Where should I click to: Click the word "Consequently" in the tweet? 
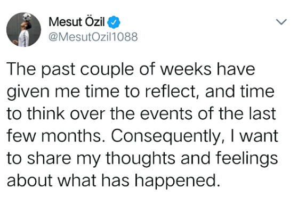click(x=166, y=136)
